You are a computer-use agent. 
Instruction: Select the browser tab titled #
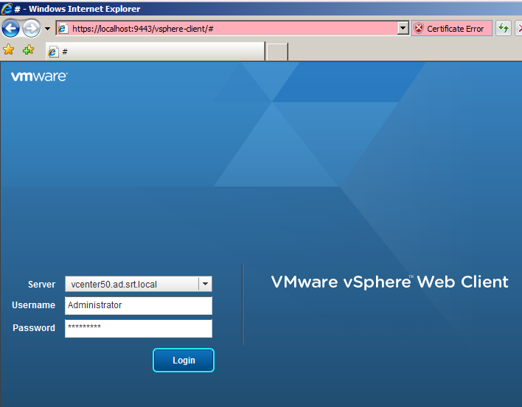(155, 52)
